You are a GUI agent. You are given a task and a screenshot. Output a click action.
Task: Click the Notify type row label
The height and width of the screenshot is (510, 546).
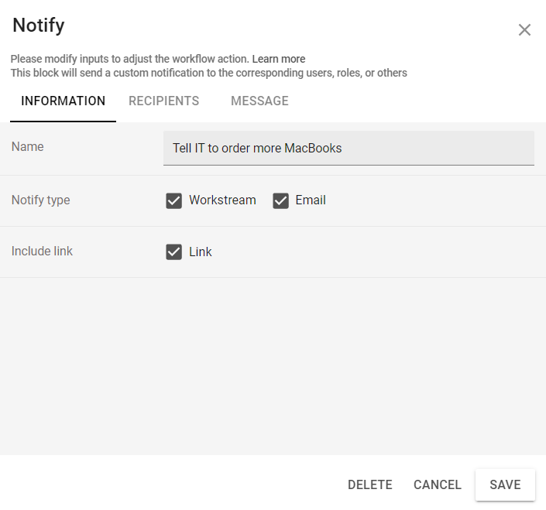pyautogui.click(x=41, y=200)
